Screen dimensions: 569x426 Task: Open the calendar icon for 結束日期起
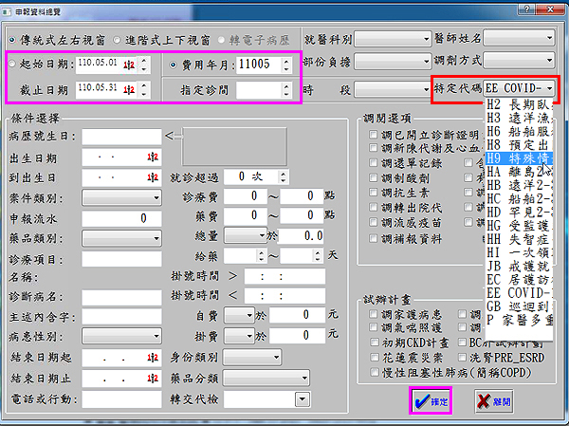[x=151, y=360]
